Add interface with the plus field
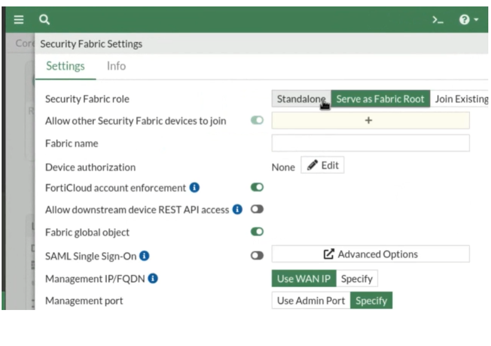 click(x=370, y=120)
